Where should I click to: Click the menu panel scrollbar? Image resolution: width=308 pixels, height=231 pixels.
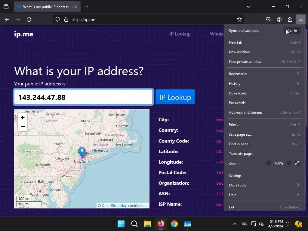click(304, 116)
